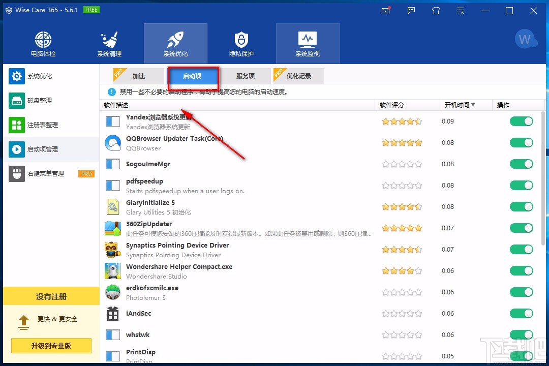Open the user avatar W icon
Screen dimensions: 549x366
[525, 39]
